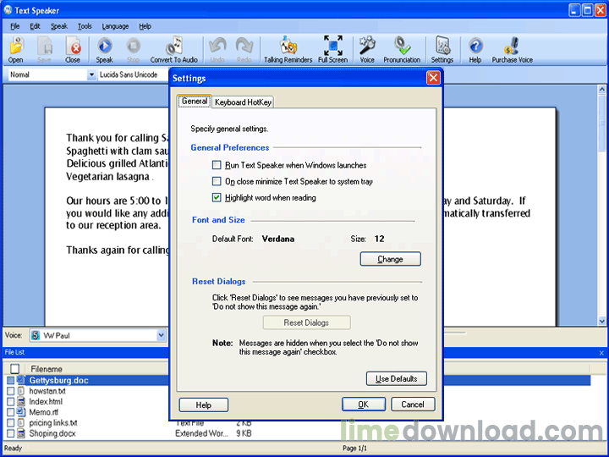Click the Use Defaults button

tap(397, 379)
